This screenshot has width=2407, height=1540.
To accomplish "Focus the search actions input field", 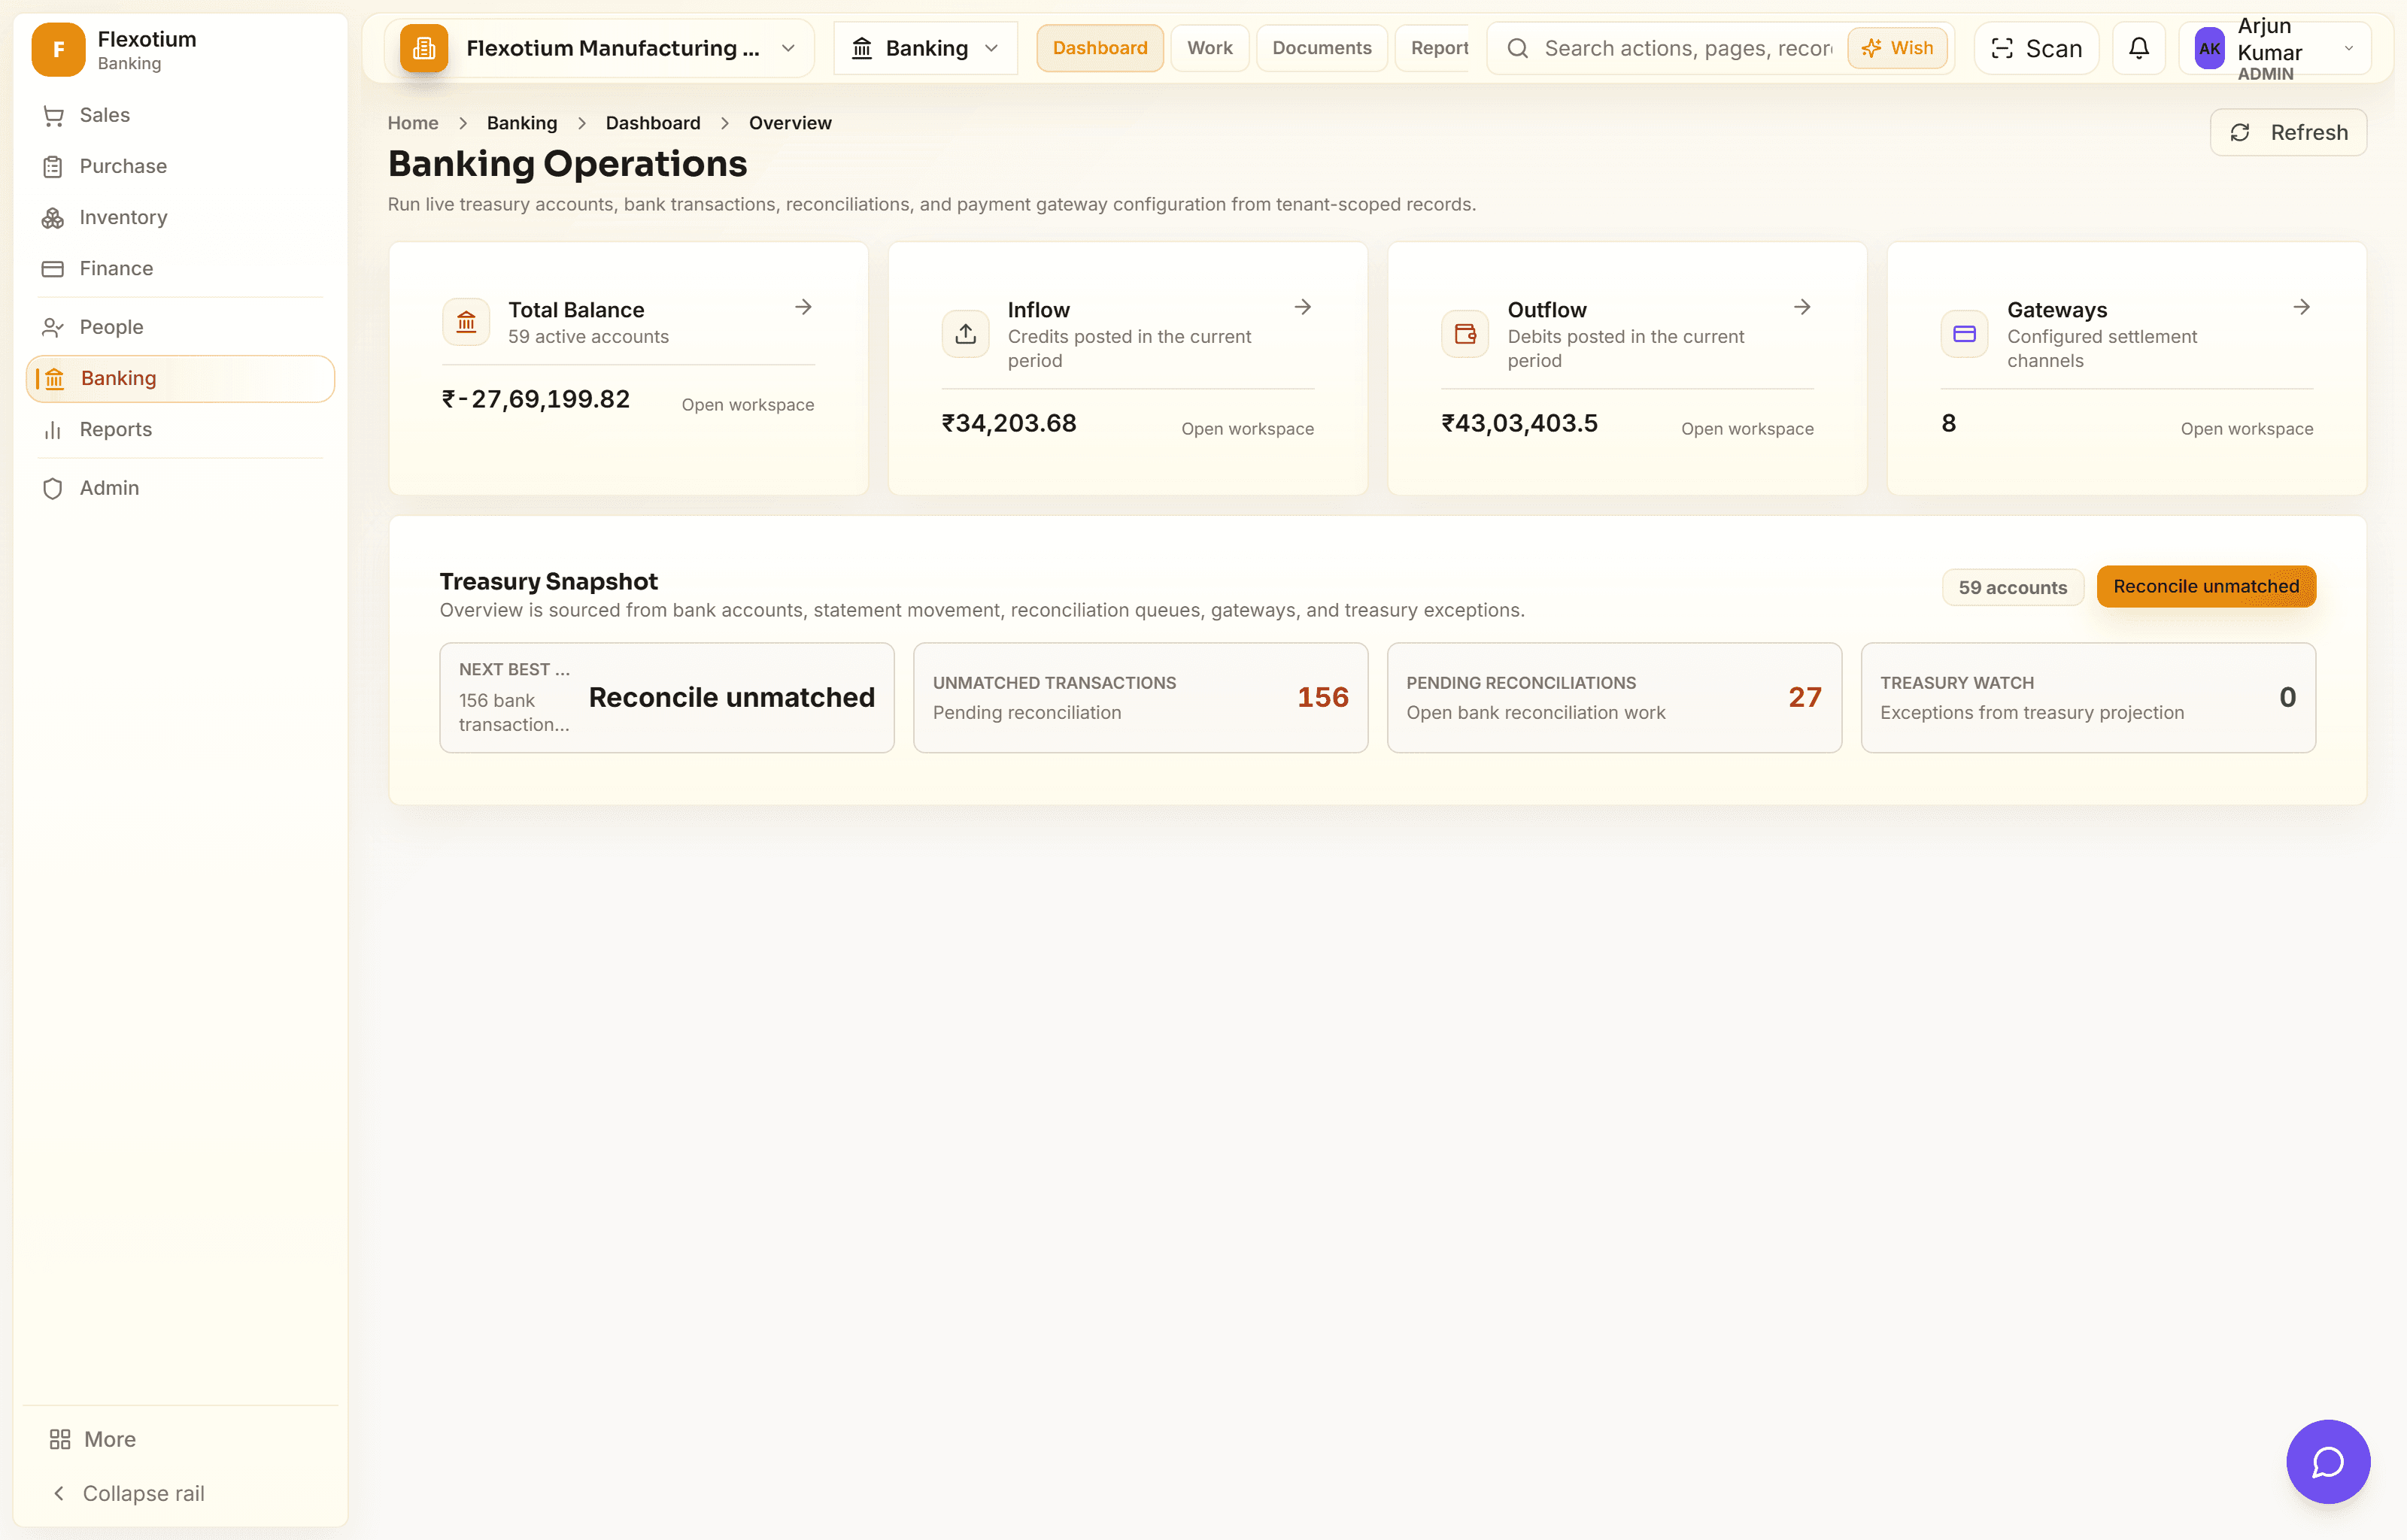I will (1688, 48).
